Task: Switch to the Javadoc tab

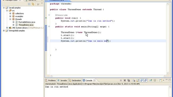Action: click(x=62, y=80)
